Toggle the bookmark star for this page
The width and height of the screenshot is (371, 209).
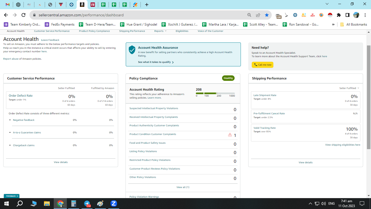(267, 15)
